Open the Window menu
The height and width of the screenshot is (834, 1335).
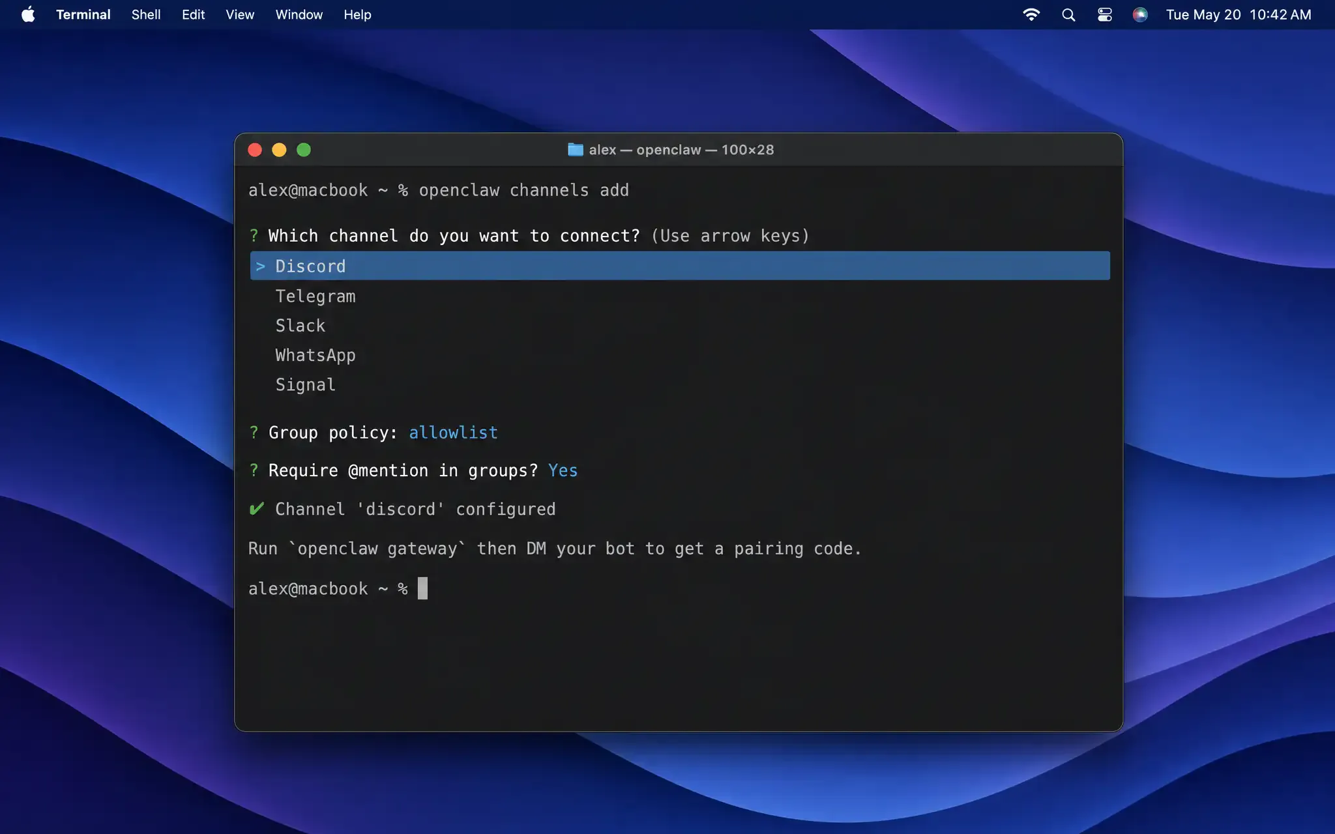click(x=299, y=14)
